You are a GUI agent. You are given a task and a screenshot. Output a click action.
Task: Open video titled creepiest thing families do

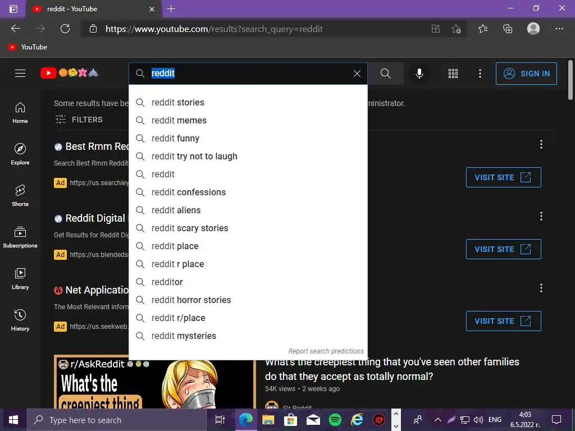(x=392, y=369)
